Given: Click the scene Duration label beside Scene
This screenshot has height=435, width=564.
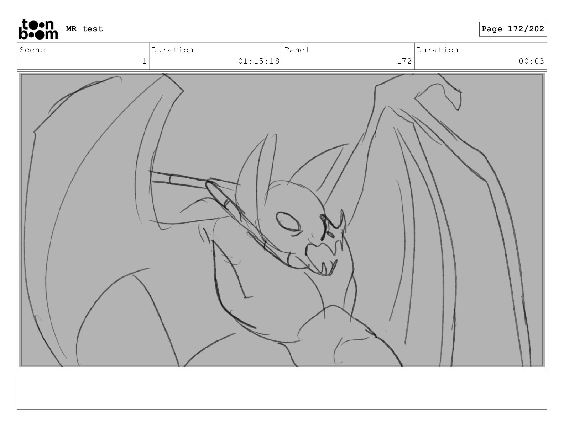Looking at the screenshot, I should click(x=173, y=50).
